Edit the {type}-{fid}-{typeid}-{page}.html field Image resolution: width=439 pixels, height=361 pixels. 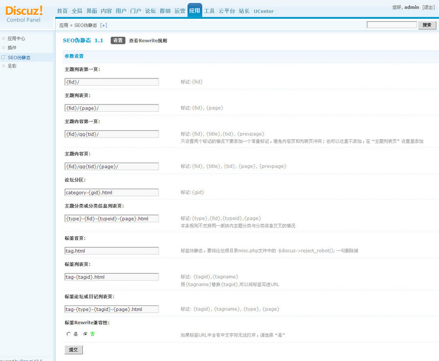(x=112, y=218)
